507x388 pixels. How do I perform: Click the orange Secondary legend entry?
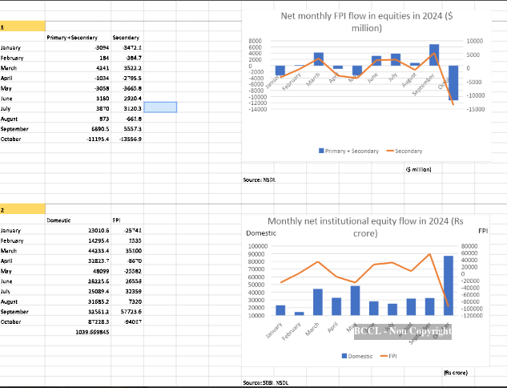pyautogui.click(x=404, y=152)
